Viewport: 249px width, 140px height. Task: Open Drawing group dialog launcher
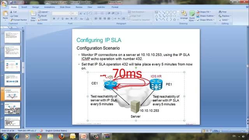(x=215, y=23)
